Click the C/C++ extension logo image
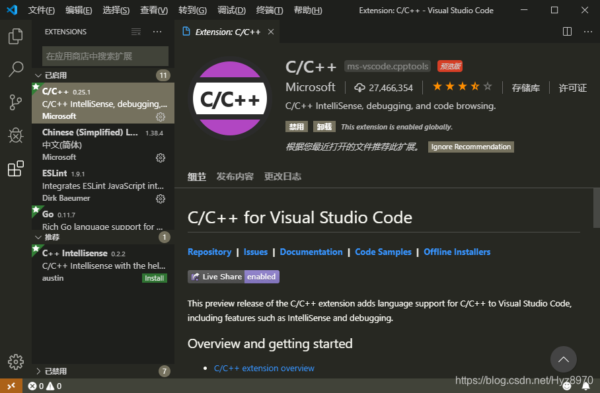600x393 pixels. [230, 98]
